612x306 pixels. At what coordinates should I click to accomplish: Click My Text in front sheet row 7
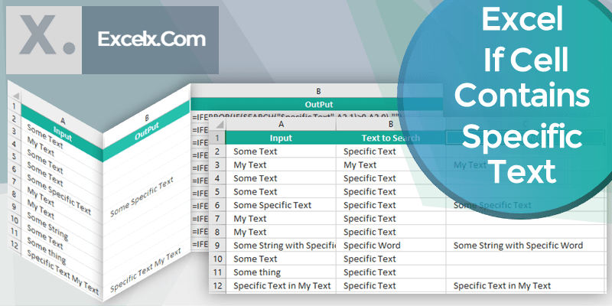pyautogui.click(x=250, y=219)
